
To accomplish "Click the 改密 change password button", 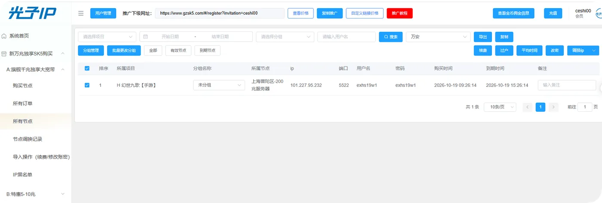I will [555, 50].
